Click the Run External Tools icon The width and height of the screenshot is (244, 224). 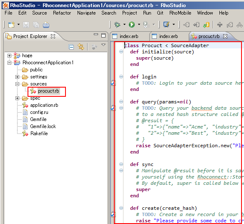coord(146,25)
